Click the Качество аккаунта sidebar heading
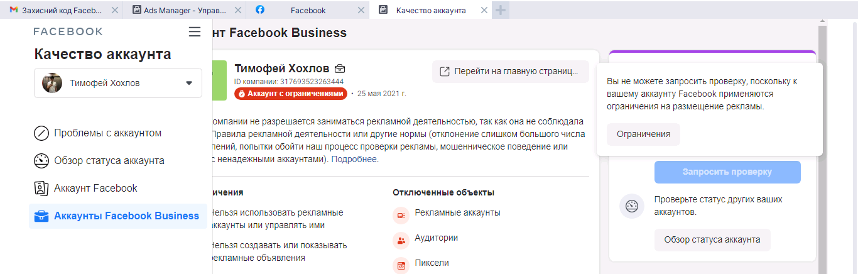Image resolution: width=858 pixels, height=274 pixels. coord(102,54)
